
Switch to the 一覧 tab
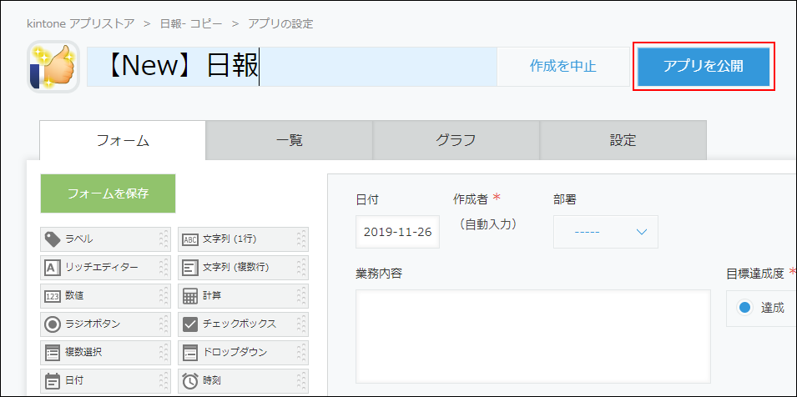click(x=289, y=140)
